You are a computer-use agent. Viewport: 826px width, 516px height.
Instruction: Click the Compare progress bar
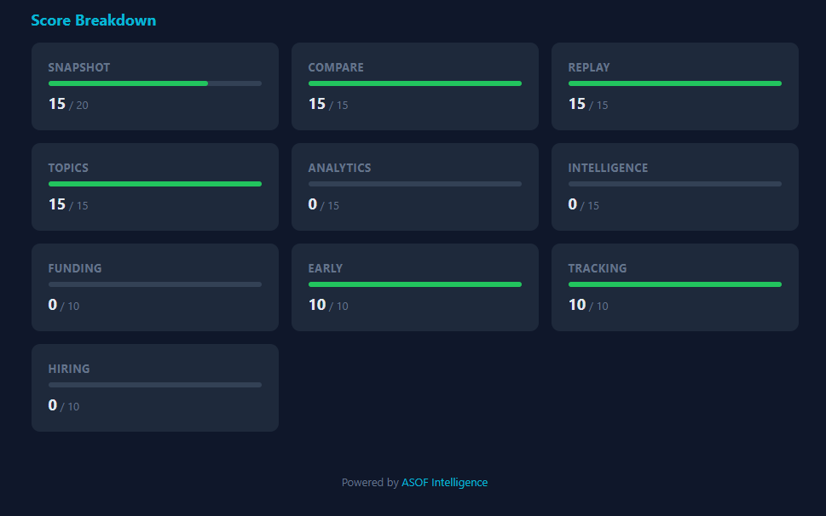point(415,83)
